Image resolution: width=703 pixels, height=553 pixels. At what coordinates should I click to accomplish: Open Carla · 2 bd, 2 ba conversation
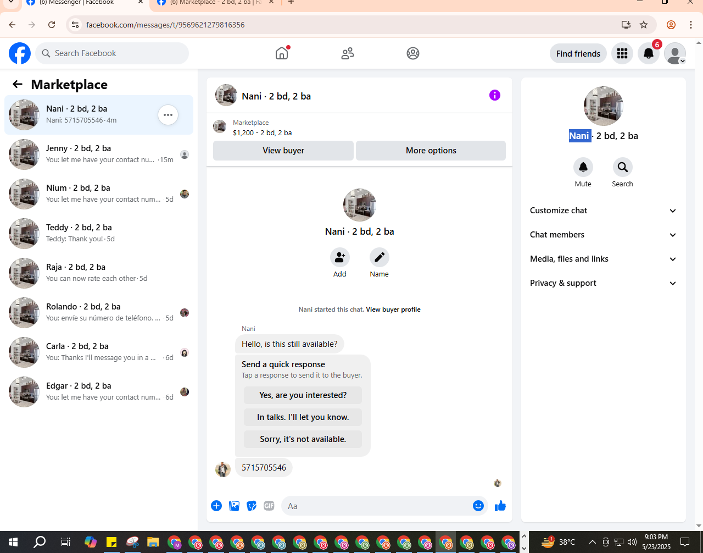(99, 352)
